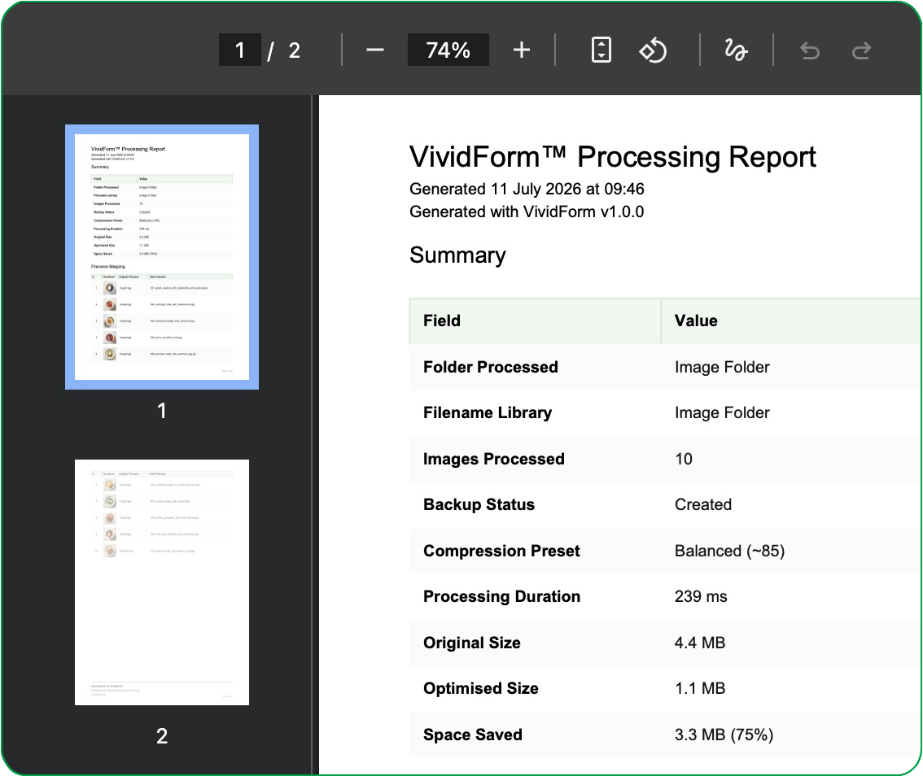Click the '239 ms' duration value

[701, 596]
